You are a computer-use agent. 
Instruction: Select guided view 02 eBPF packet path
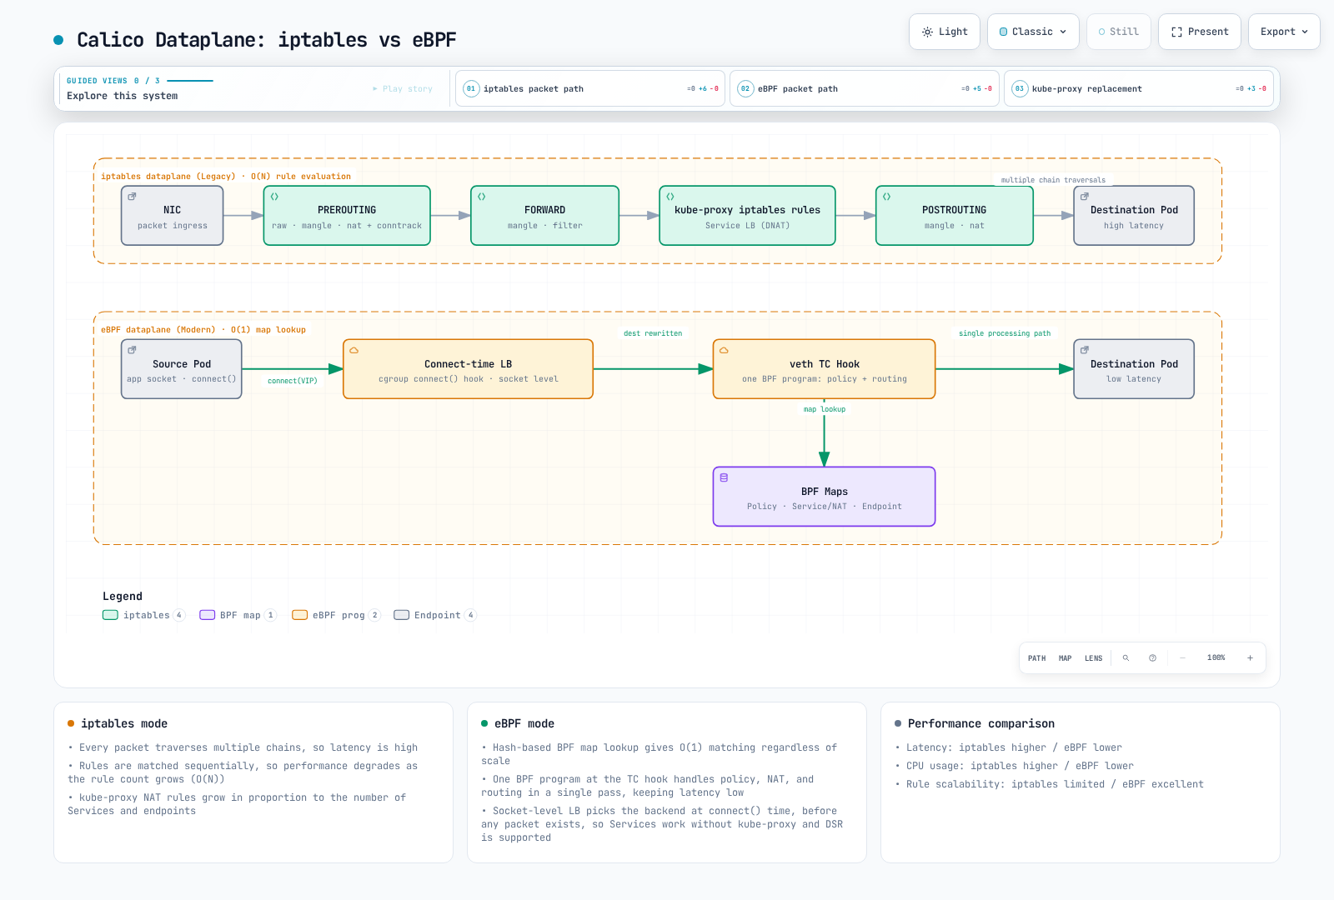865,88
